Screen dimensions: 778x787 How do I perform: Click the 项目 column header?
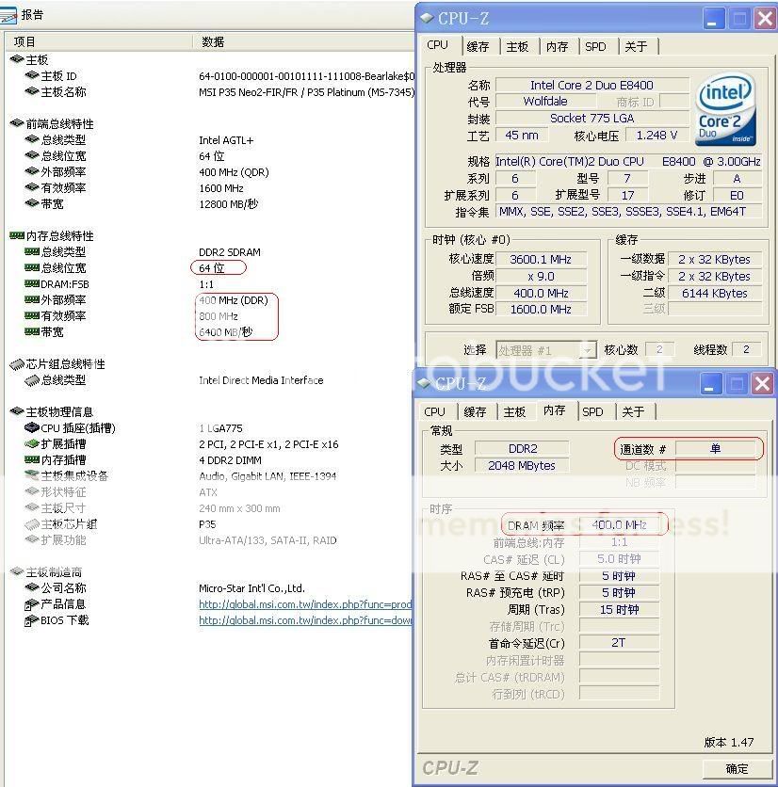pos(99,41)
